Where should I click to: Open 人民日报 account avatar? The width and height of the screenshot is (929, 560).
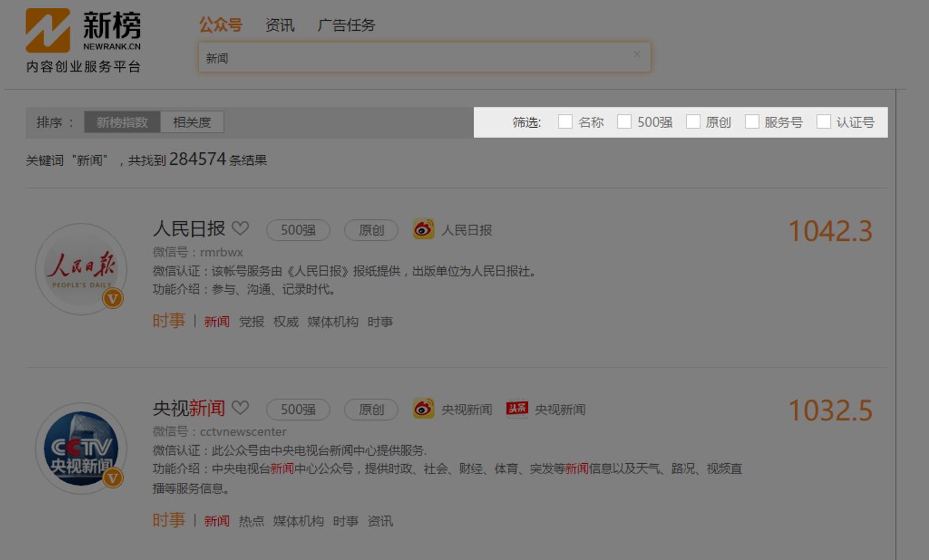(x=81, y=269)
